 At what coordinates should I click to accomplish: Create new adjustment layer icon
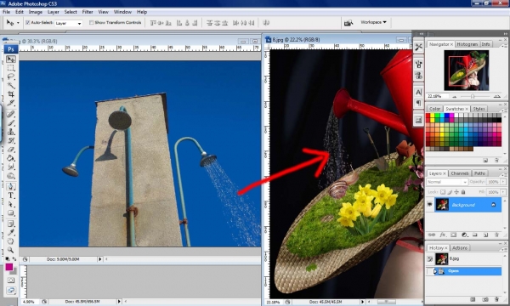[x=464, y=235]
